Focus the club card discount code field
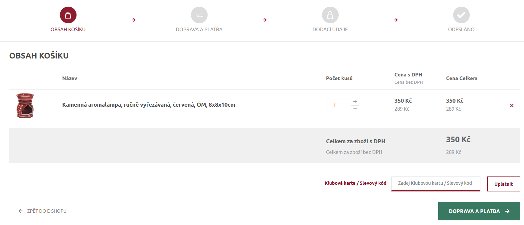524x225 pixels. click(436, 183)
